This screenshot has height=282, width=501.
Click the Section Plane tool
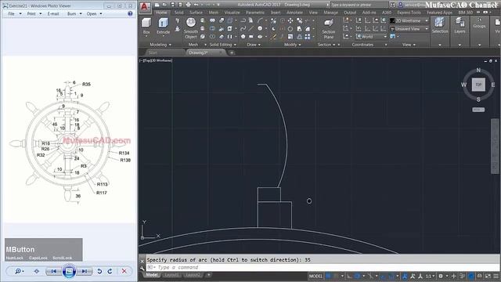(x=329, y=28)
